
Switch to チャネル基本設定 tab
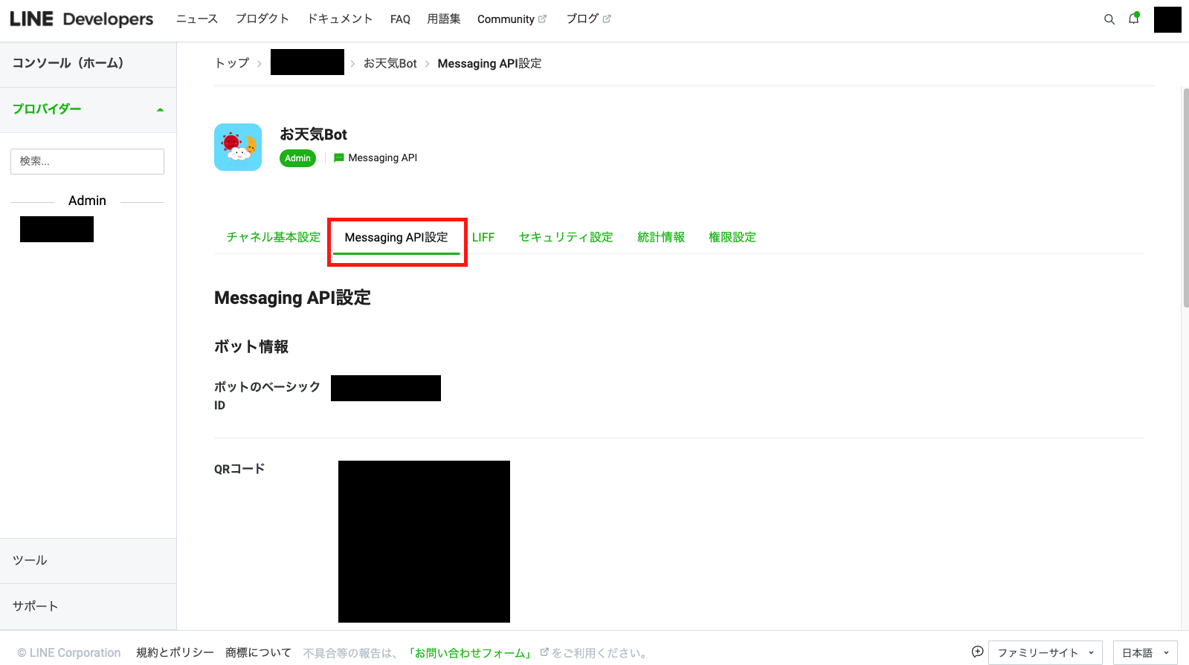coord(274,237)
